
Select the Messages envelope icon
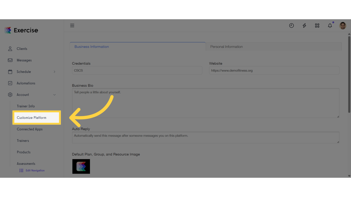10,60
